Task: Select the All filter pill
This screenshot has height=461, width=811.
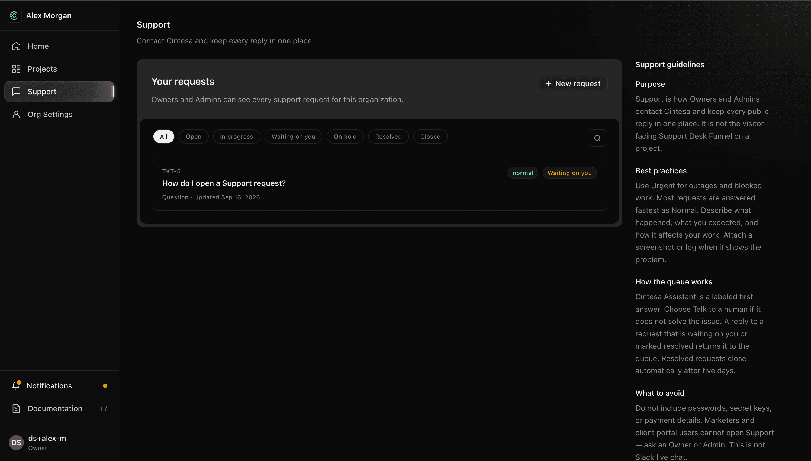Action: click(163, 137)
